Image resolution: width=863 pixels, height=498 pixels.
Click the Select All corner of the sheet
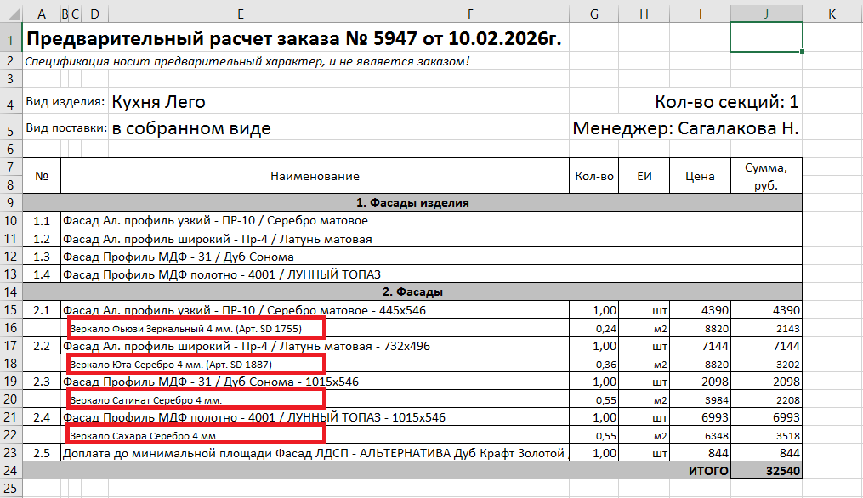[x=11, y=14]
